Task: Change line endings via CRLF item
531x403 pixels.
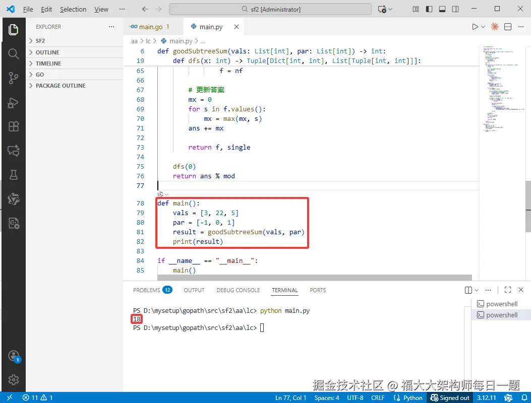Action: click(378, 397)
